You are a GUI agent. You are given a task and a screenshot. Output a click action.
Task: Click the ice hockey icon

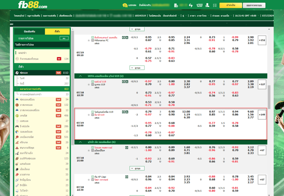17,153
